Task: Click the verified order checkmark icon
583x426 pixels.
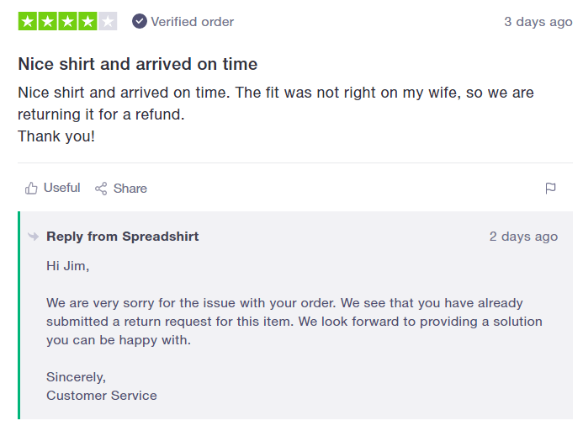Action: click(x=140, y=22)
